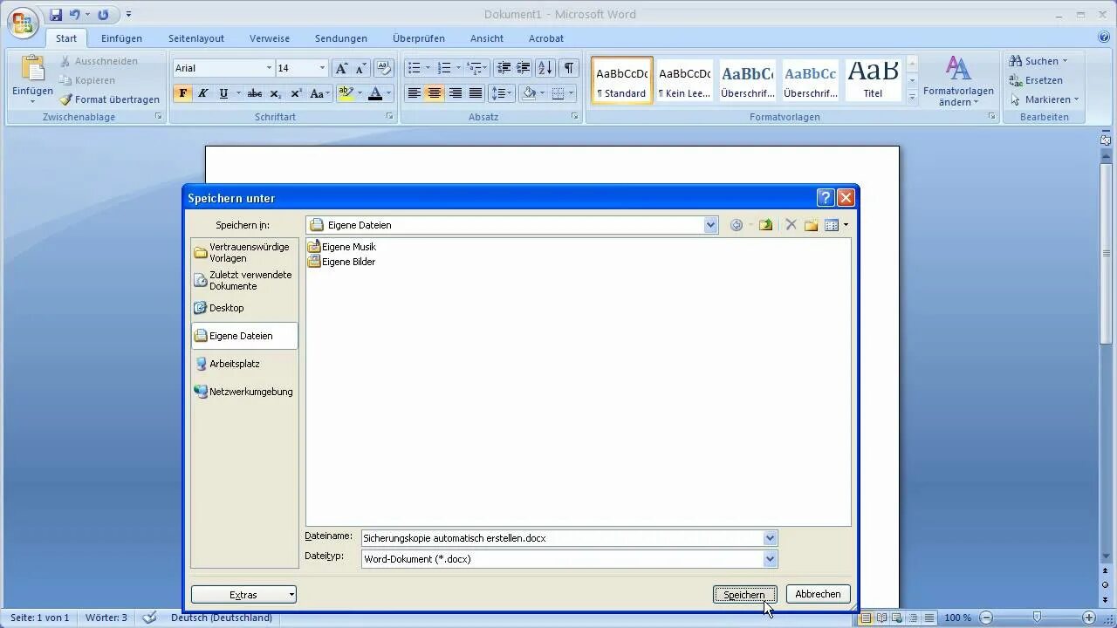Screen dimensions: 1117x628
Task: Click the borders icon in Absatz group
Action: coord(558,93)
